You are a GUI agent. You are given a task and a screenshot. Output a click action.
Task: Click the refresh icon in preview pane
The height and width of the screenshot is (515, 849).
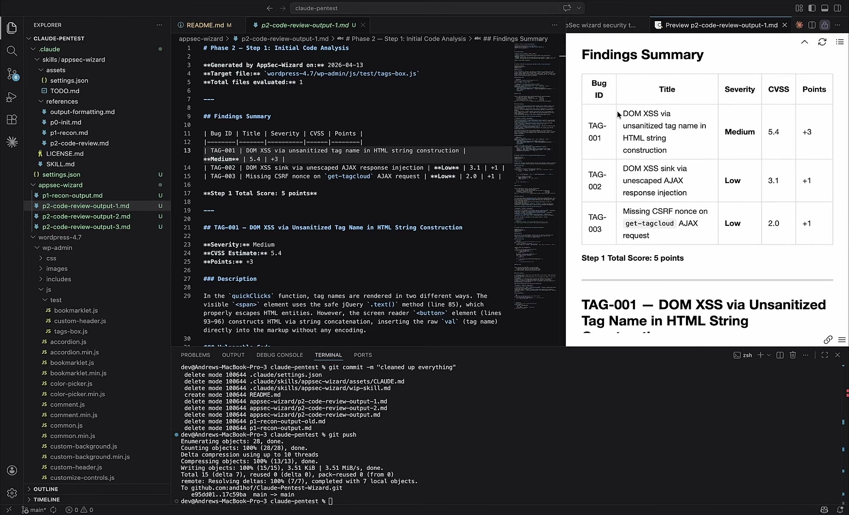click(x=822, y=42)
